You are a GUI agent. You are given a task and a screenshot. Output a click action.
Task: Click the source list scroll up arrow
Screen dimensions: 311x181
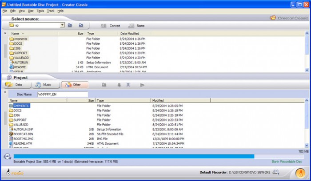pos(307,33)
